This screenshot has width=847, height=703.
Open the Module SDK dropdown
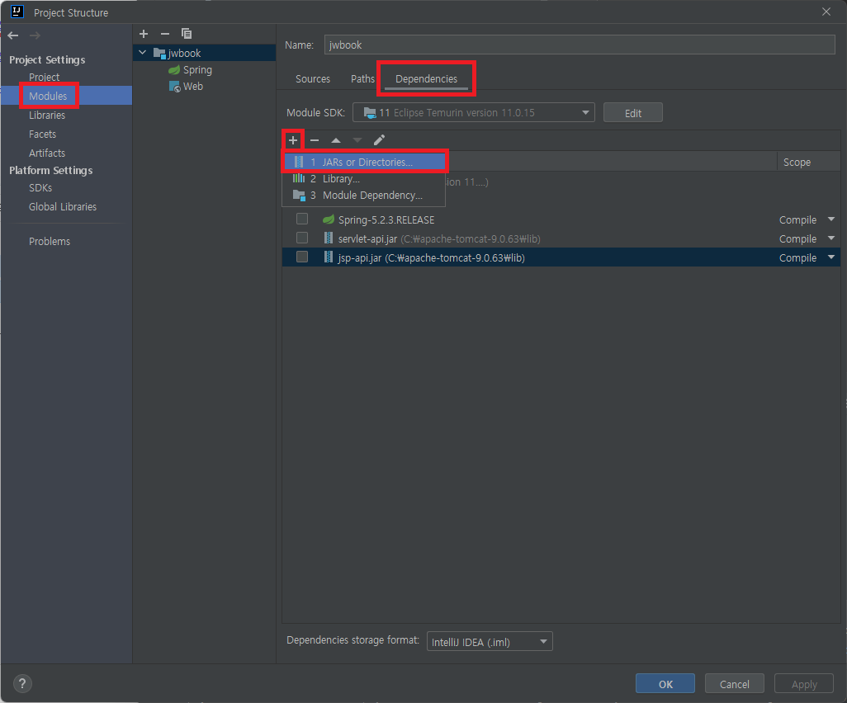[474, 112]
